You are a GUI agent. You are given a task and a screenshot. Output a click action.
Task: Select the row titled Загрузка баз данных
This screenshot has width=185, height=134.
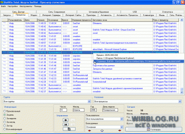click(x=90, y=69)
